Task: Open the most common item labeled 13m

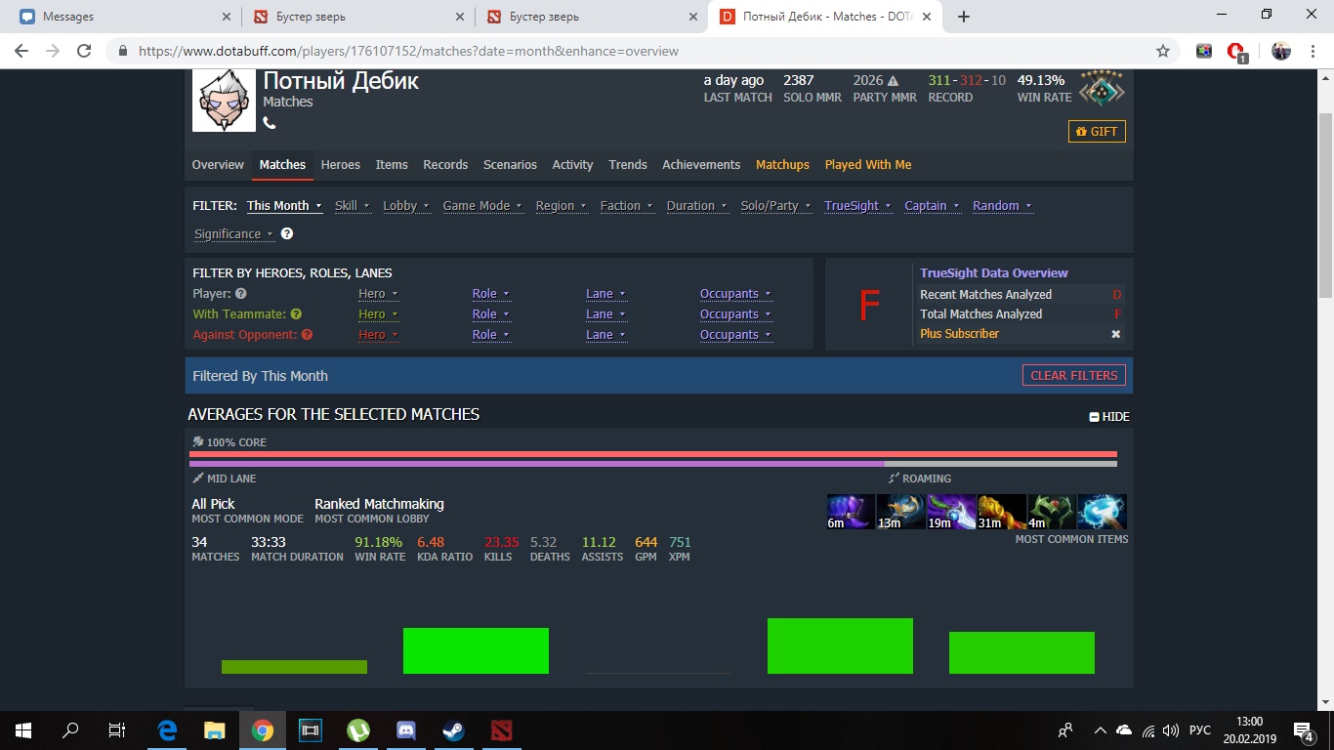Action: coord(900,512)
